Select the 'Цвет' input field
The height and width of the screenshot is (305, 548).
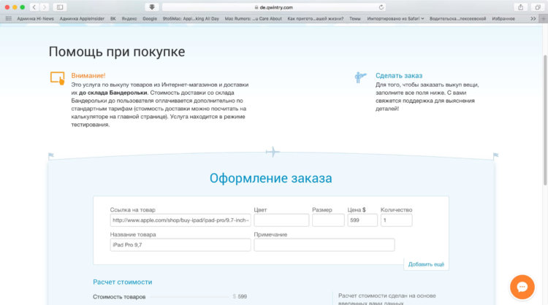pyautogui.click(x=281, y=220)
